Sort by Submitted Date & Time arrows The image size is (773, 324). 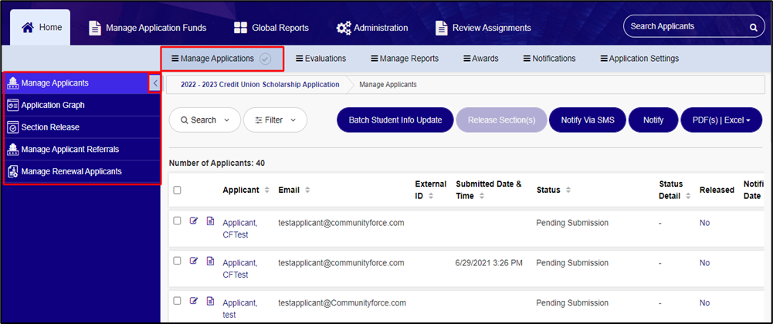point(482,196)
